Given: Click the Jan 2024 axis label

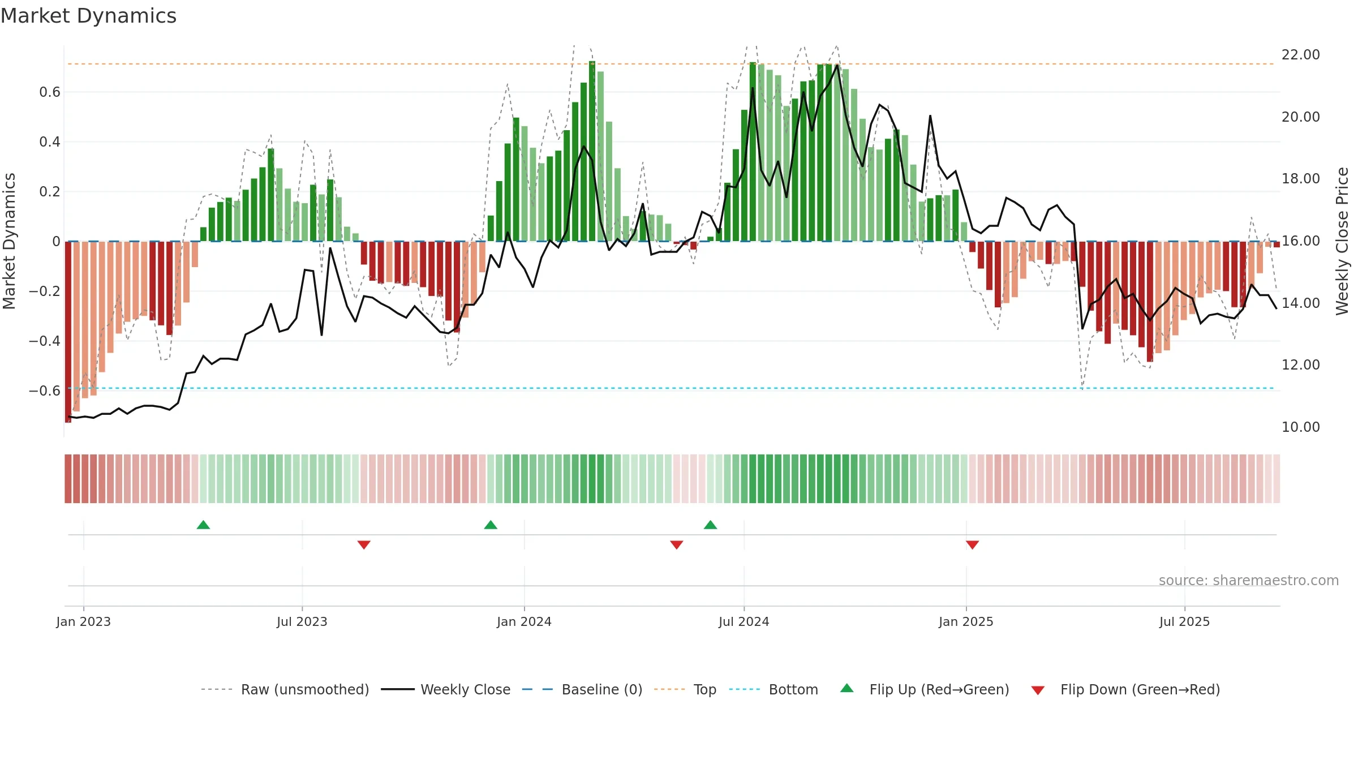Looking at the screenshot, I should point(524,621).
